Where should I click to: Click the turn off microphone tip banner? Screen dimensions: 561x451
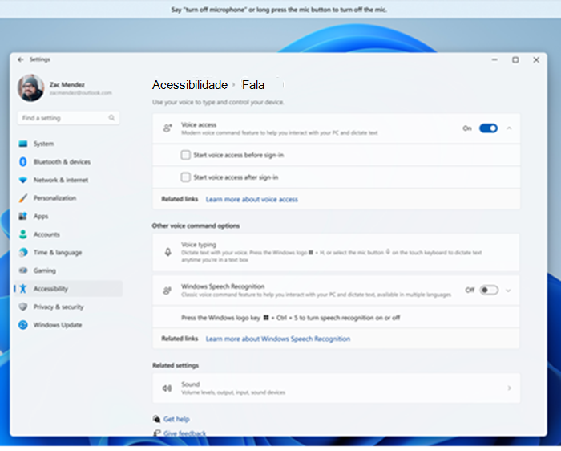(x=279, y=10)
